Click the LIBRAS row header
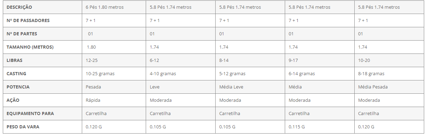 [x=42, y=60]
